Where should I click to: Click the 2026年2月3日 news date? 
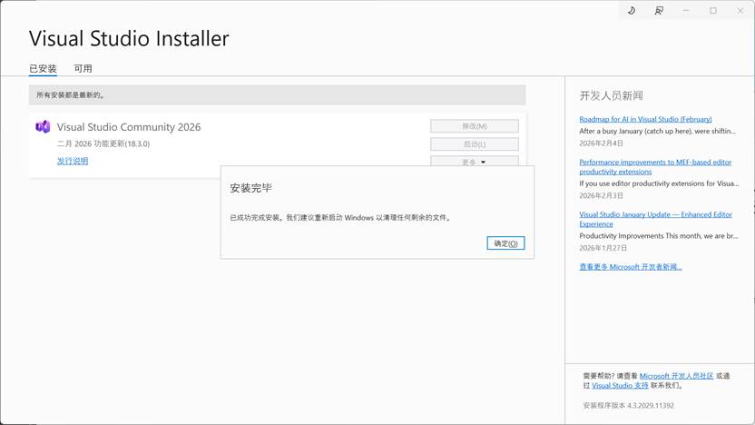point(601,195)
